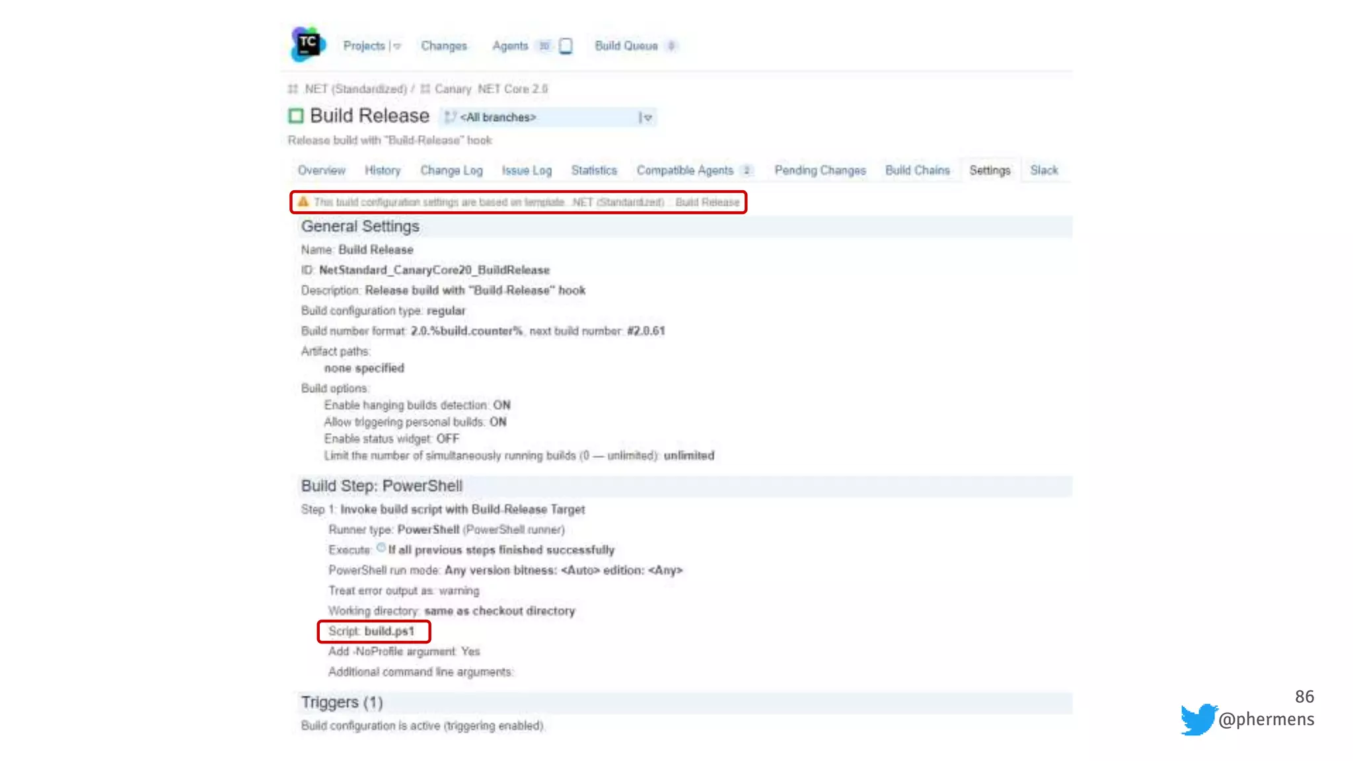Open the All branches dropdown arrow
The image size is (1353, 761).
coord(647,118)
